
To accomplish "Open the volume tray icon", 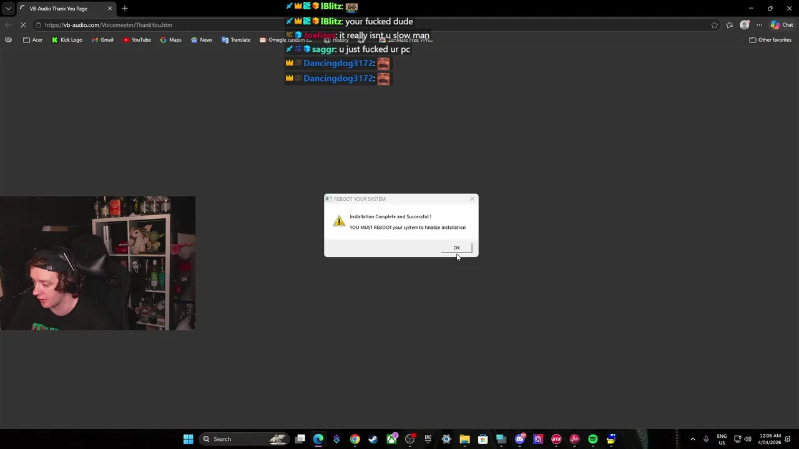I will pos(748,439).
